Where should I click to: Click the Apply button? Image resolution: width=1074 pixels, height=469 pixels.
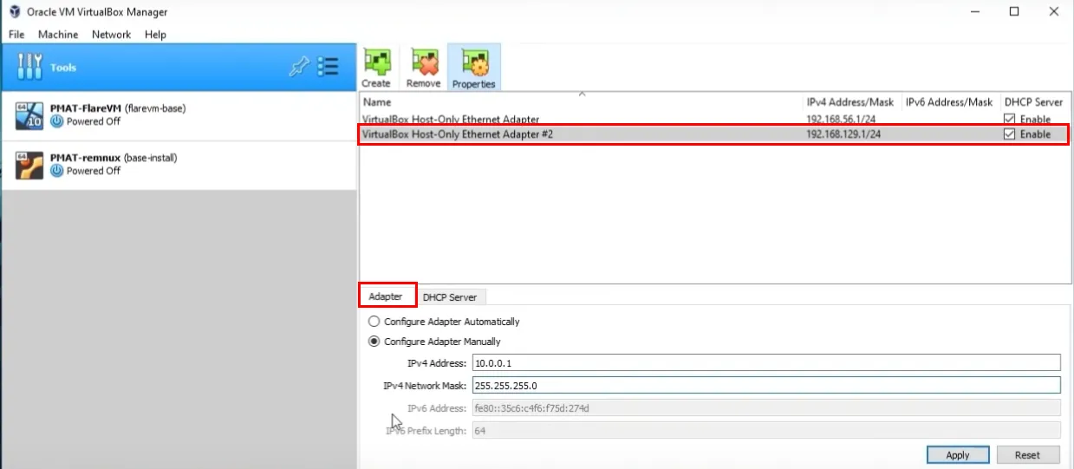click(957, 455)
